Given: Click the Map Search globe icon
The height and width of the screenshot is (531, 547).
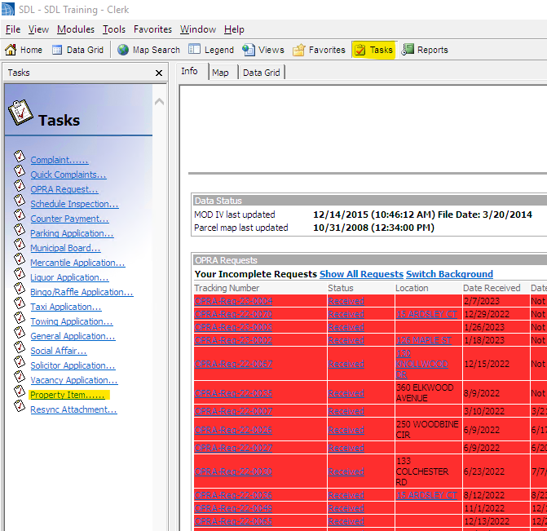Looking at the screenshot, I should click(123, 50).
